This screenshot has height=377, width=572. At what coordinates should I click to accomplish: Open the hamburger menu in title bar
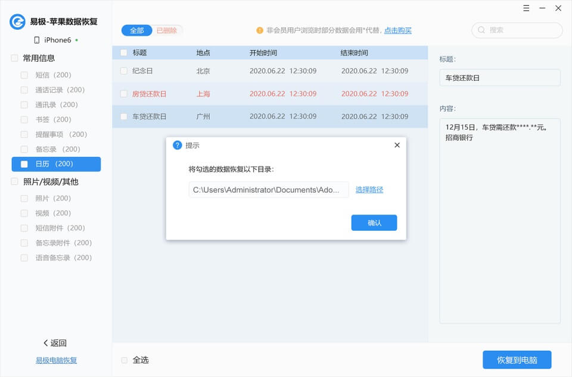click(x=526, y=8)
